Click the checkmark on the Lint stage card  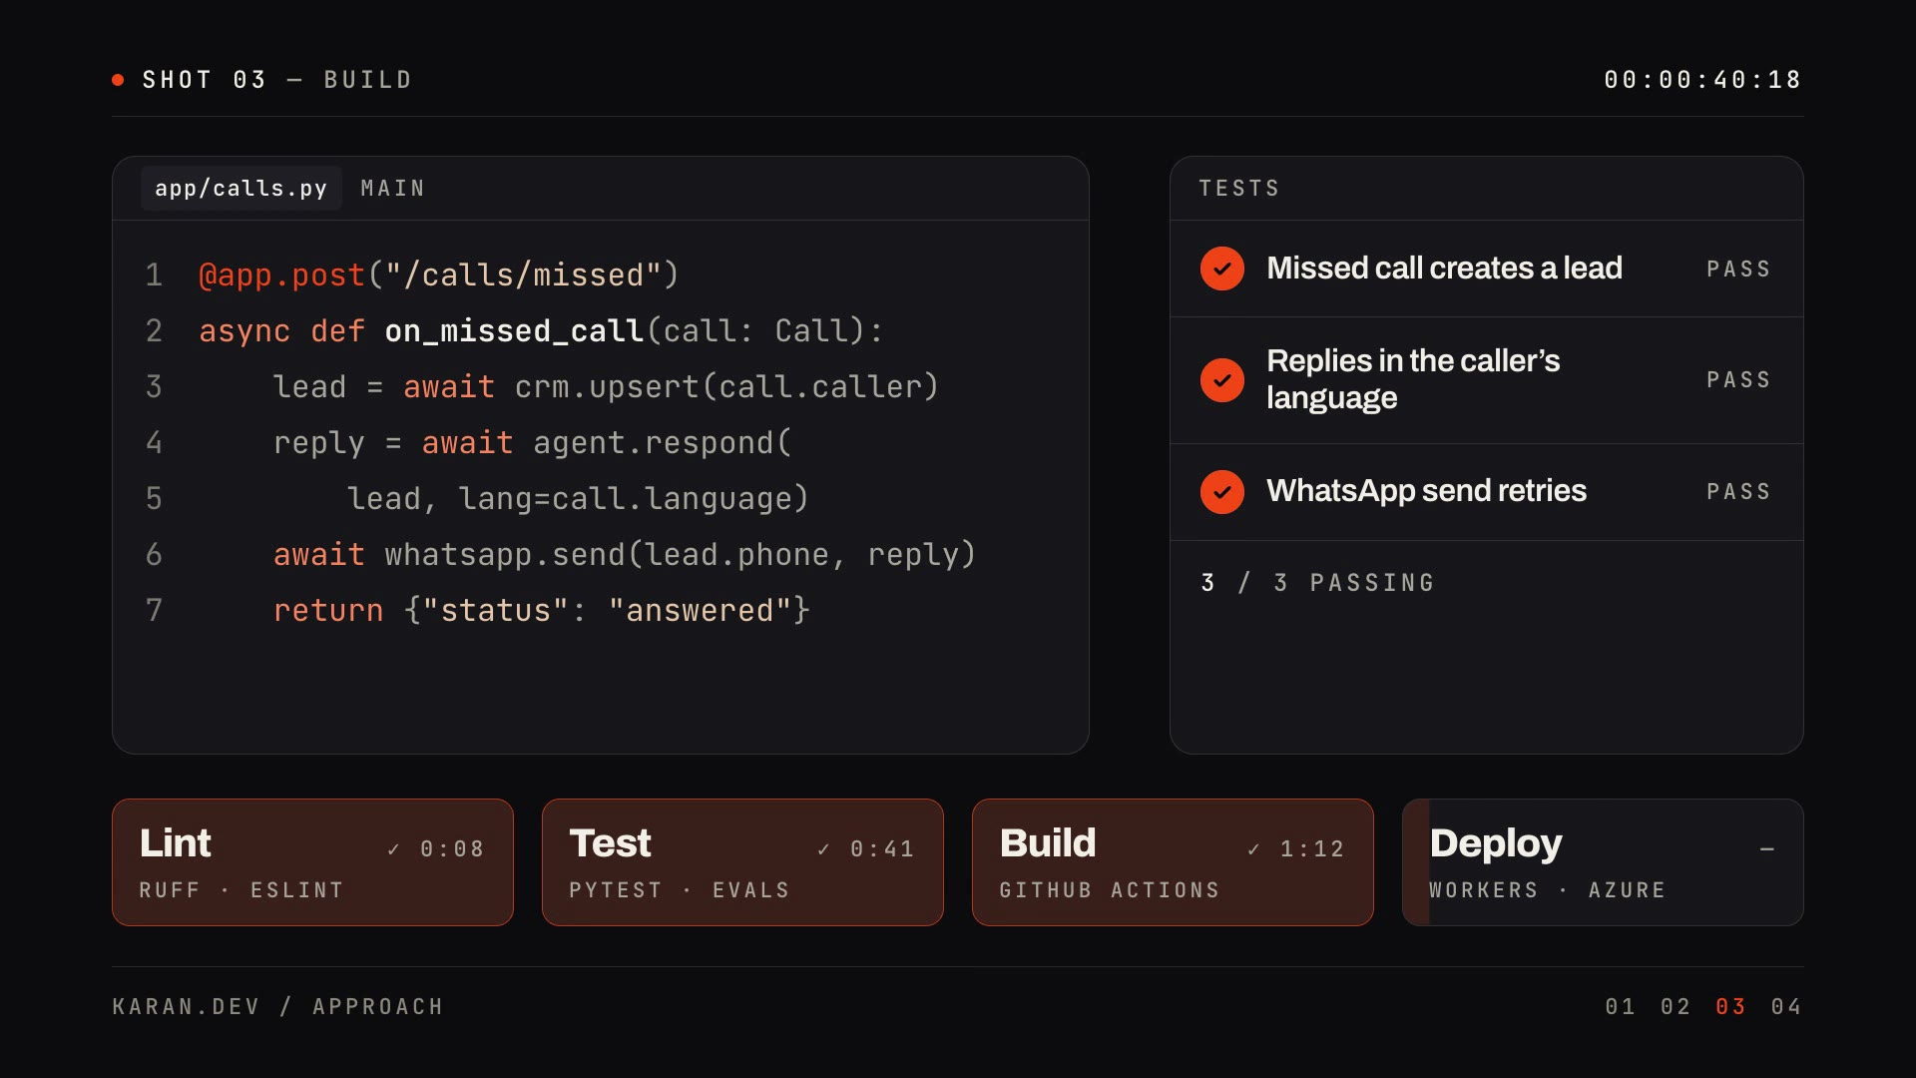393,849
